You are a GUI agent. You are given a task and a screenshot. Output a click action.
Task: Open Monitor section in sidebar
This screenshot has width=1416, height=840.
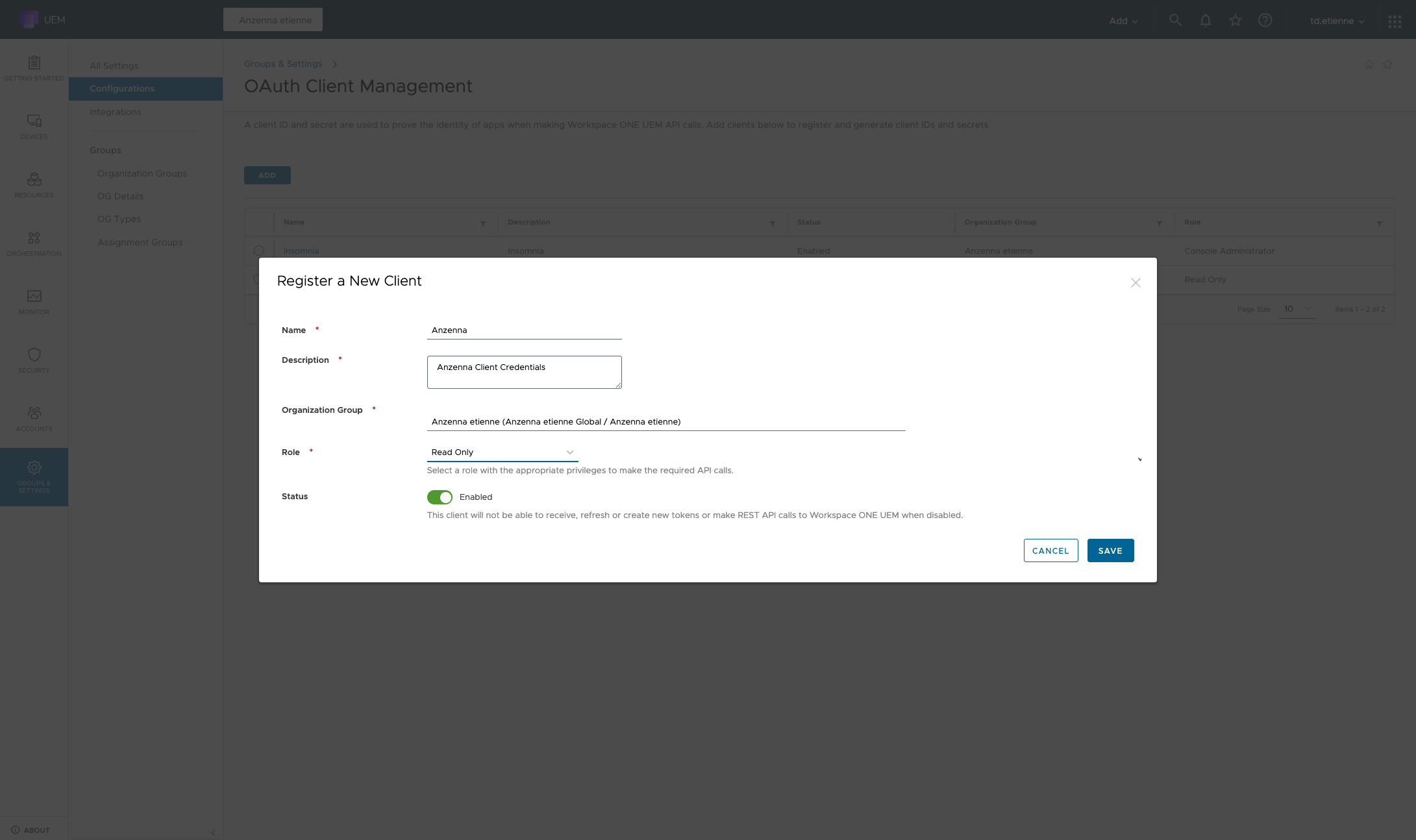(34, 302)
